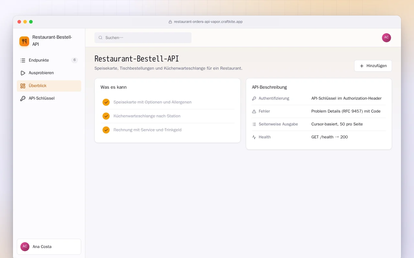Click the plus icon on Hinzufügen
414x258 pixels.
[362, 66]
